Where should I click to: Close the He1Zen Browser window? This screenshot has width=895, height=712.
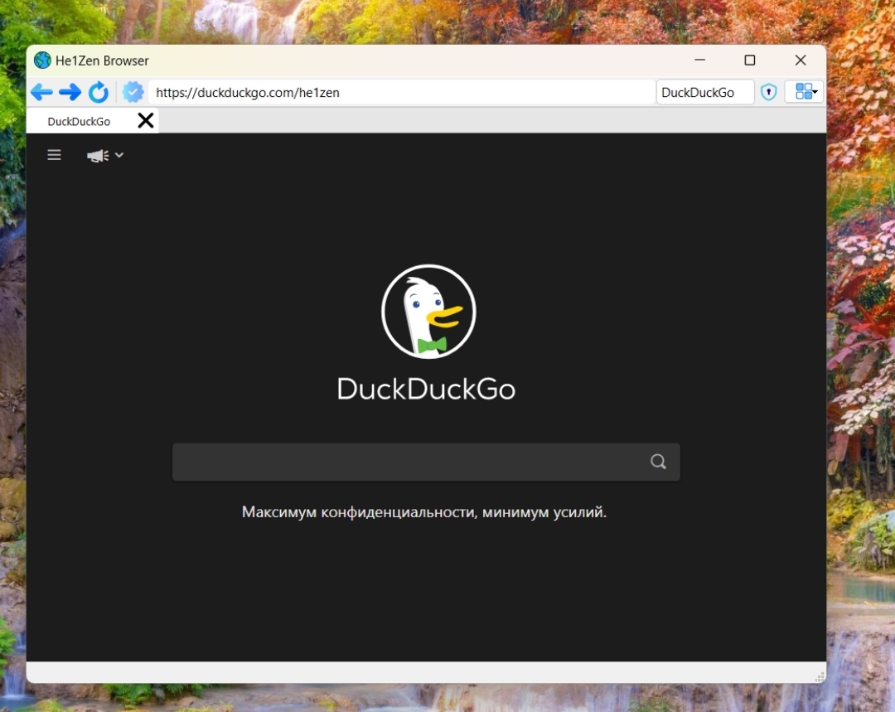pos(801,60)
